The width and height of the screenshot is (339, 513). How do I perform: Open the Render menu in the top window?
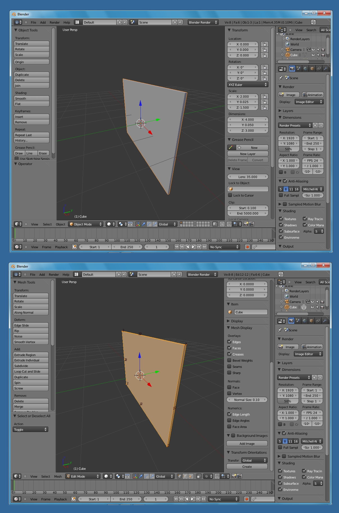click(x=54, y=22)
